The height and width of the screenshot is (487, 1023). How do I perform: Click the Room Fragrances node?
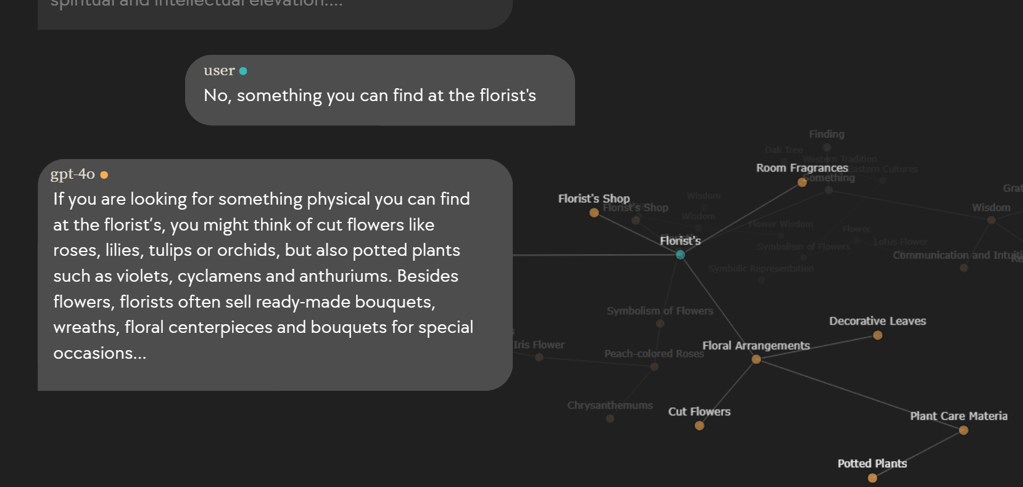tap(802, 182)
